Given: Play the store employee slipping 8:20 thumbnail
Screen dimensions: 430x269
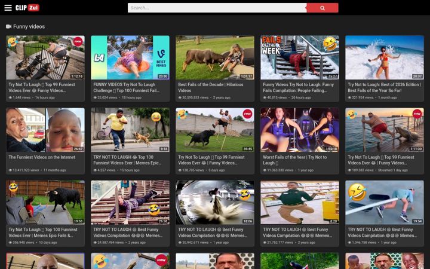Looking at the screenshot, I should click(x=300, y=202).
